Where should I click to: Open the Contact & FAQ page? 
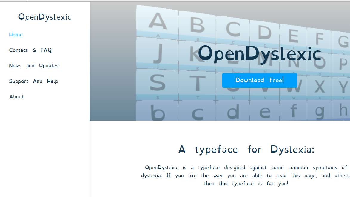coord(30,50)
